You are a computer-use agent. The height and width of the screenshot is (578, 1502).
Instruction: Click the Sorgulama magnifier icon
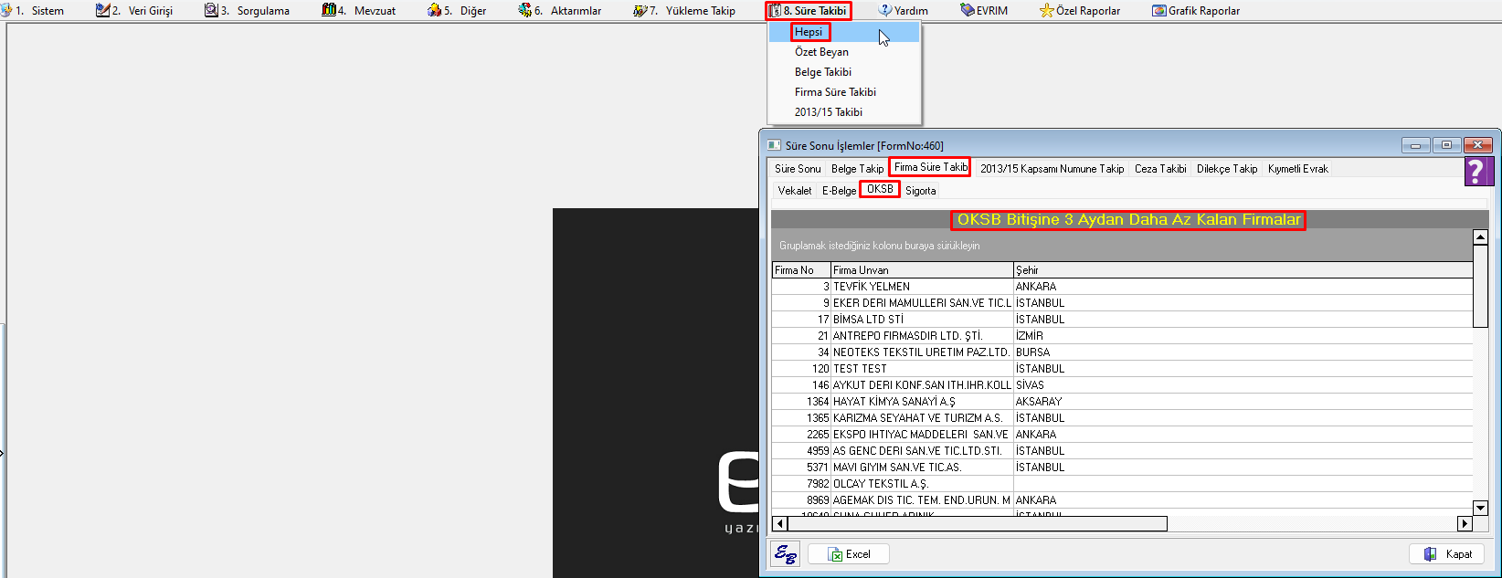tap(211, 10)
